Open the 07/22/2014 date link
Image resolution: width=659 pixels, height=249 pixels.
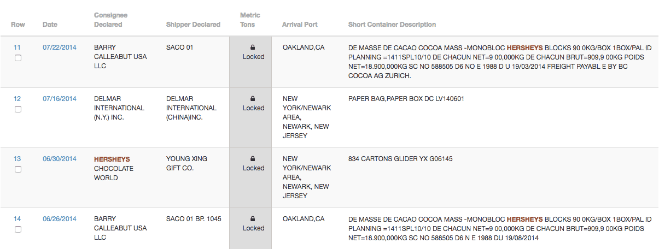click(x=60, y=48)
